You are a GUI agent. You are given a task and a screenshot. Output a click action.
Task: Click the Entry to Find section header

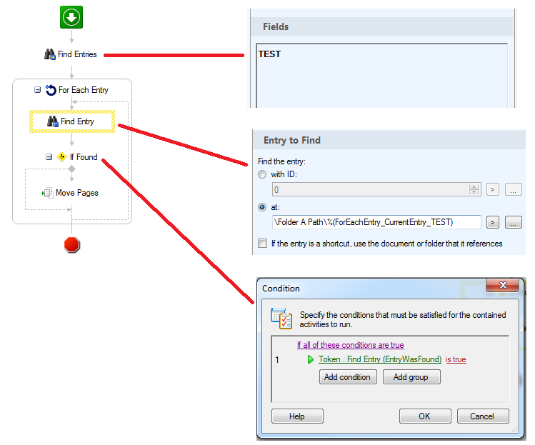389,140
